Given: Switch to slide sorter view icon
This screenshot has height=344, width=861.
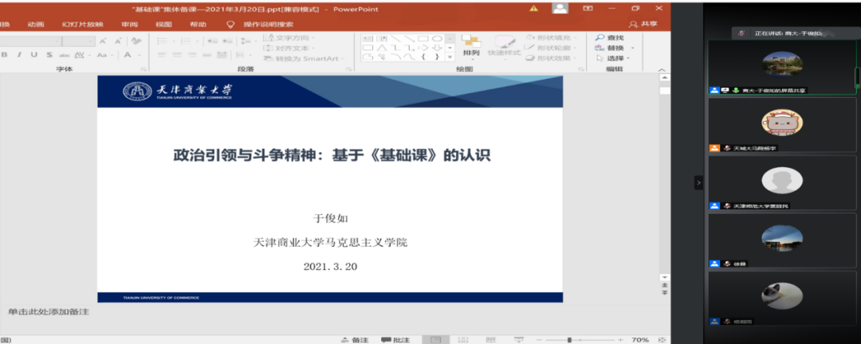Looking at the screenshot, I should (x=460, y=339).
